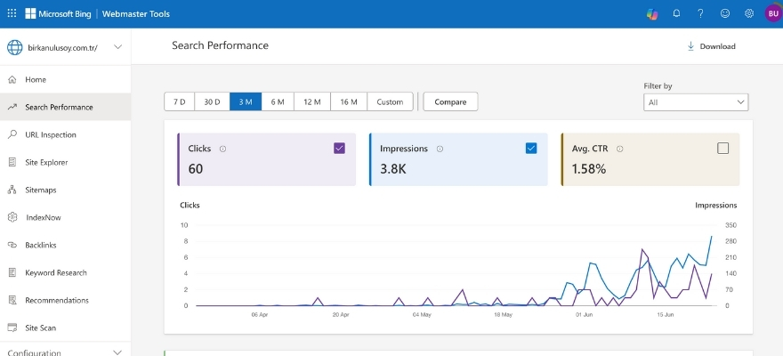Click the Backlinks chain icon

click(x=12, y=245)
